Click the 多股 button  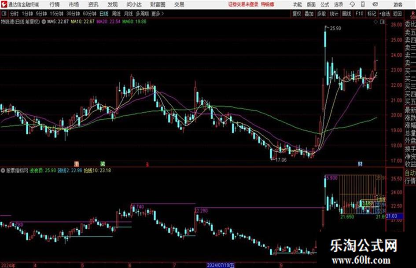coord(321,14)
